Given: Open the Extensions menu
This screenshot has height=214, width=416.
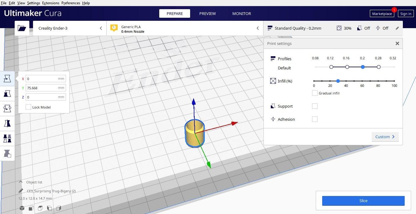Looking at the screenshot, I should click(51, 3).
